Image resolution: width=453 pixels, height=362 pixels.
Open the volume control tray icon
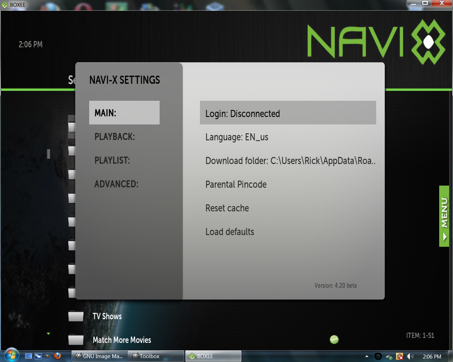pyautogui.click(x=410, y=356)
